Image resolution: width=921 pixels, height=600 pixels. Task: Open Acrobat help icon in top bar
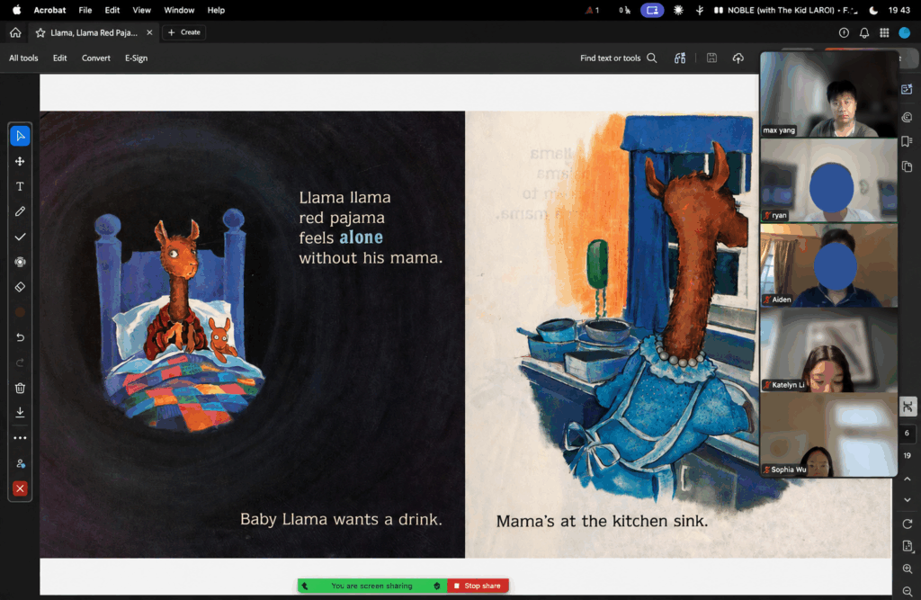pos(844,33)
